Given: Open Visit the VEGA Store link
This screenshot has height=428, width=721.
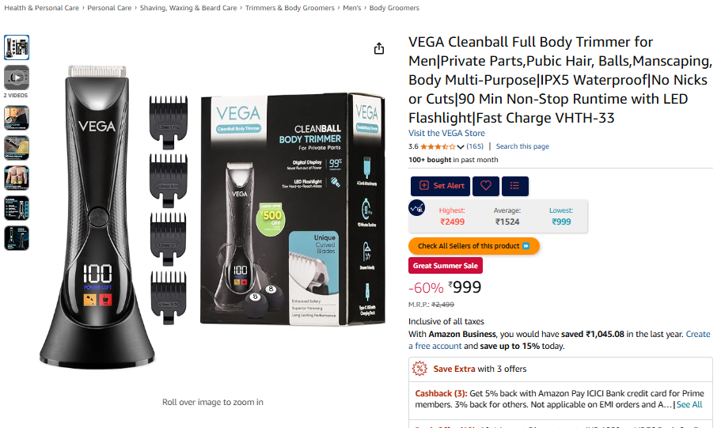Looking at the screenshot, I should click(446, 133).
